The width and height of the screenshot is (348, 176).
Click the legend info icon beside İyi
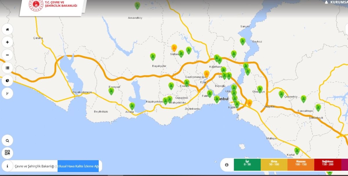tap(227, 165)
